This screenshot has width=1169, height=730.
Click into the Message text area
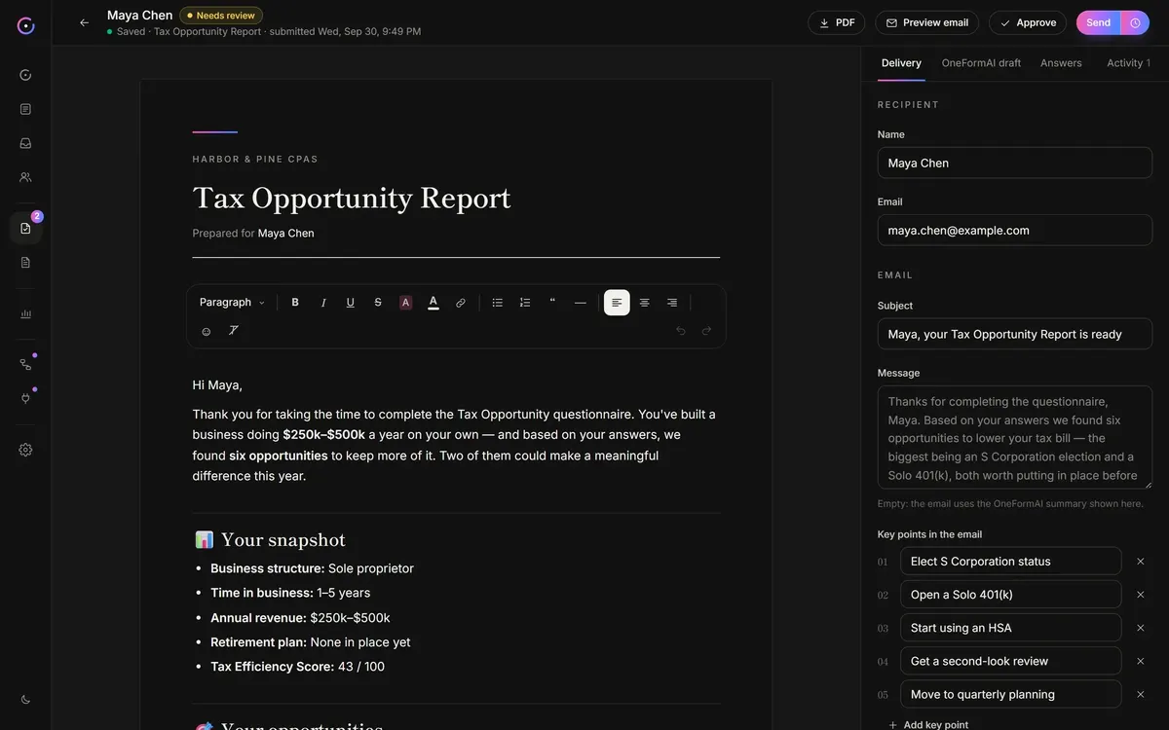point(1014,437)
